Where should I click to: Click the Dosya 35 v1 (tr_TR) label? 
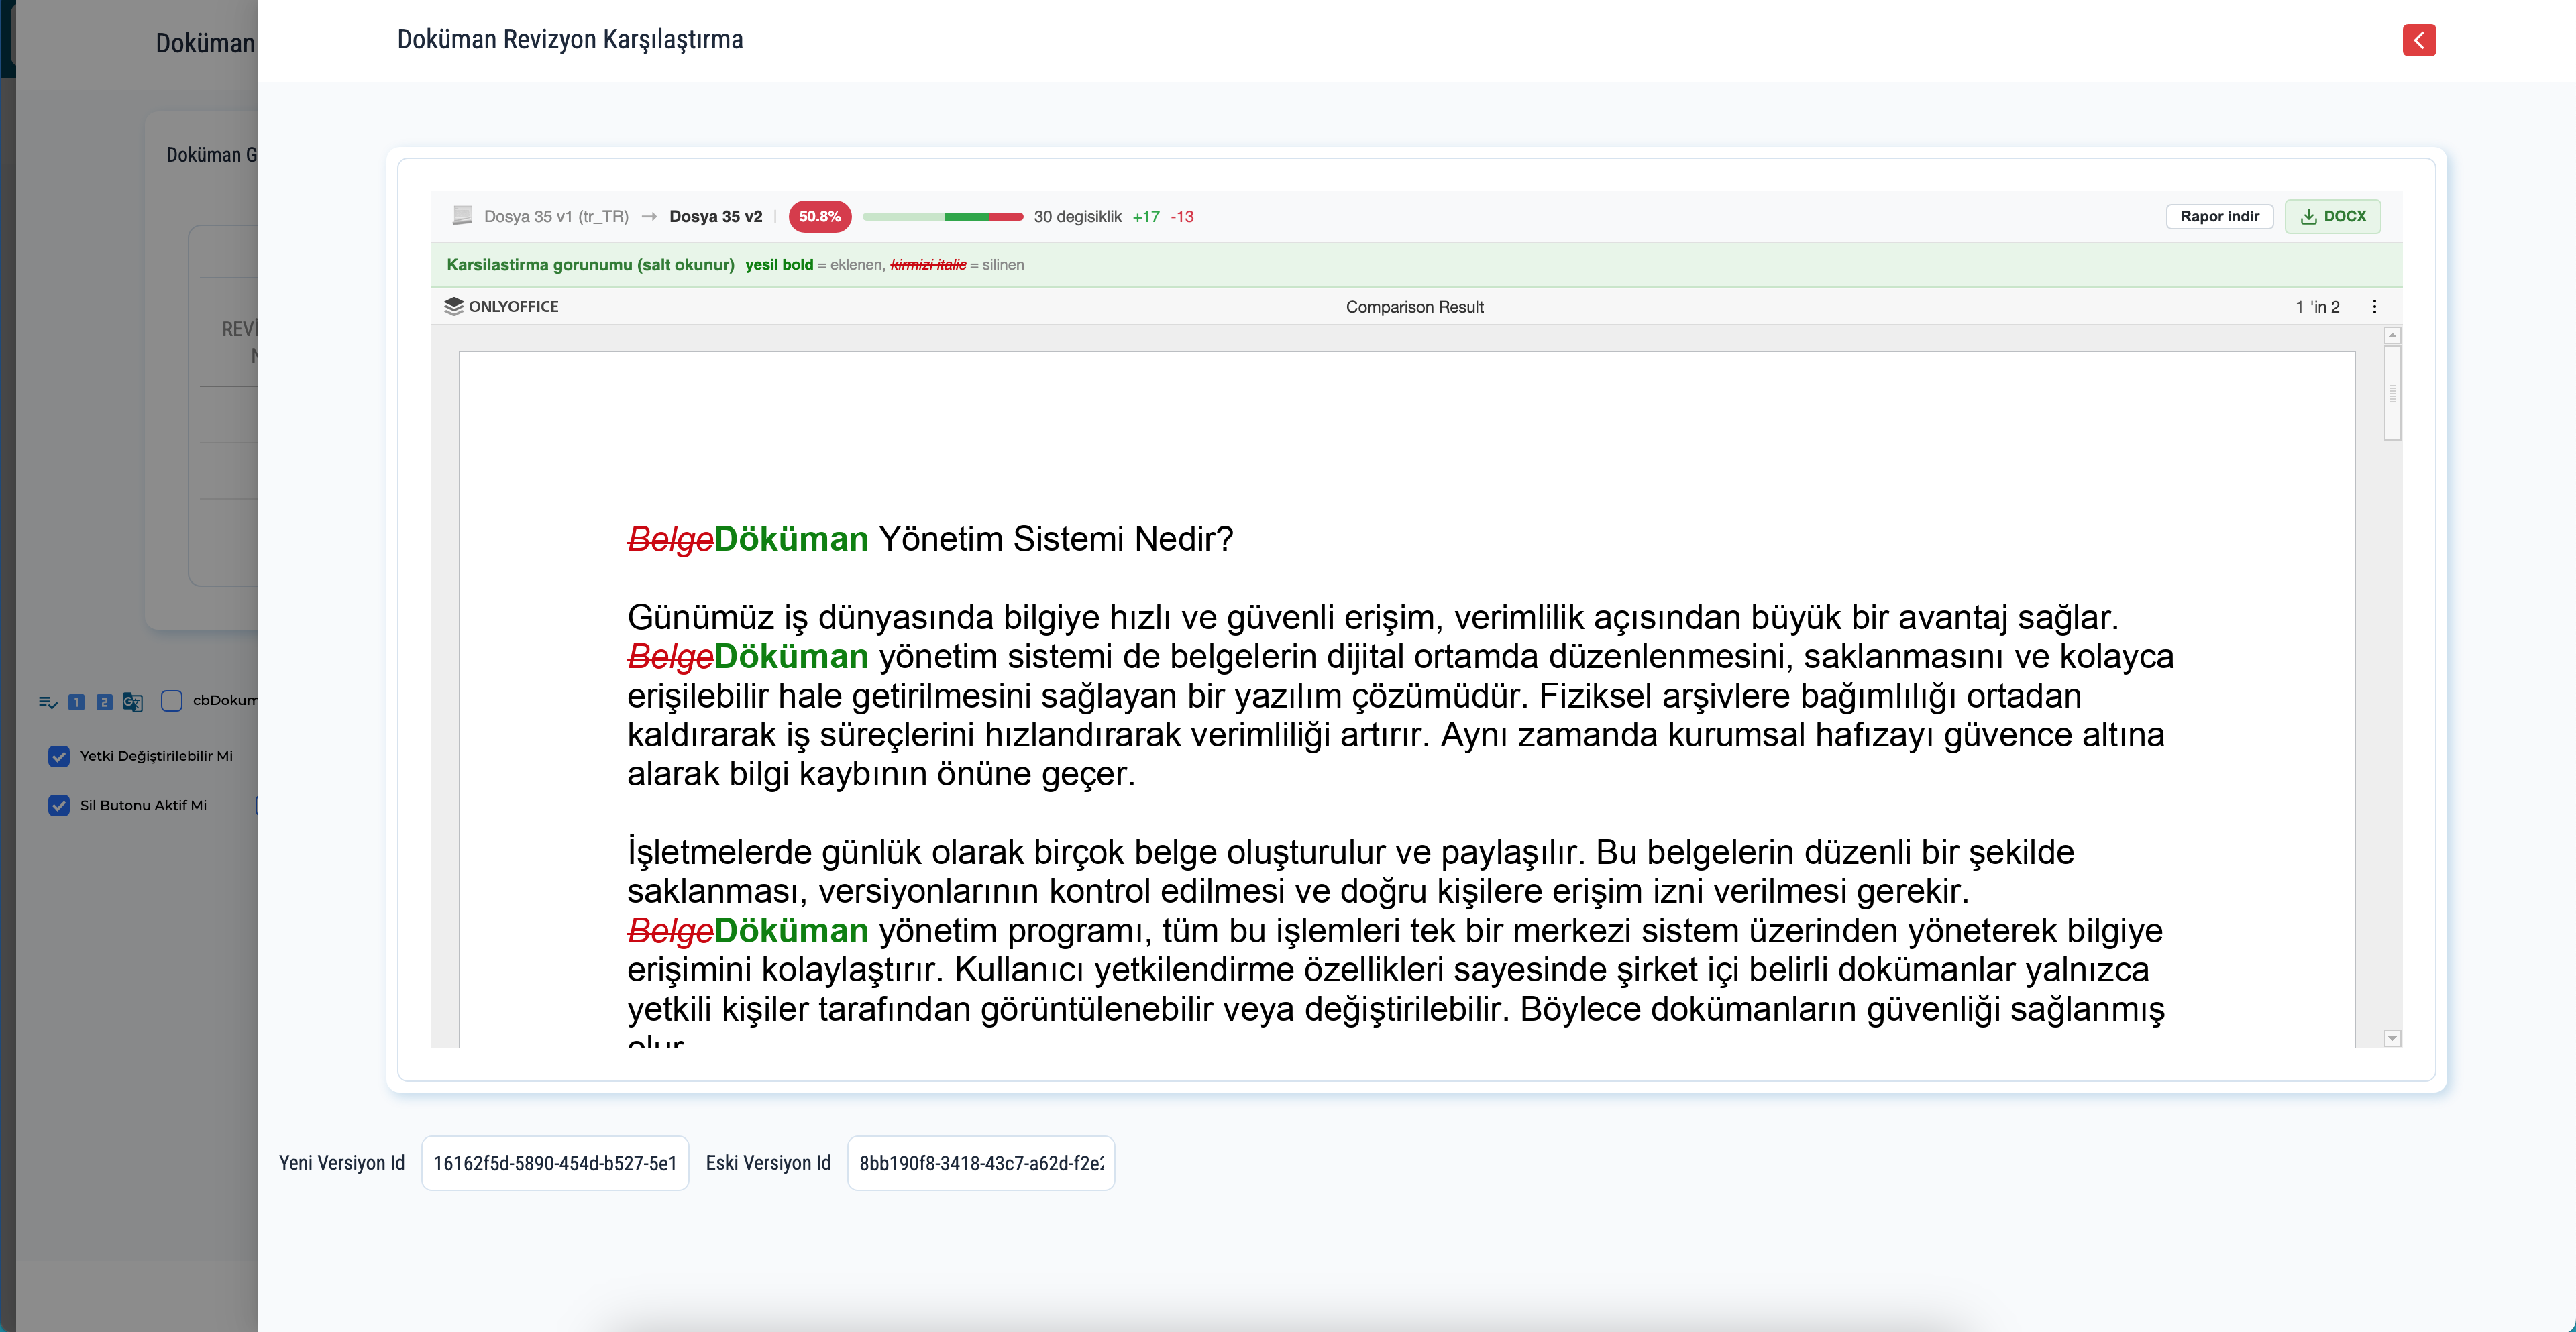coord(556,216)
